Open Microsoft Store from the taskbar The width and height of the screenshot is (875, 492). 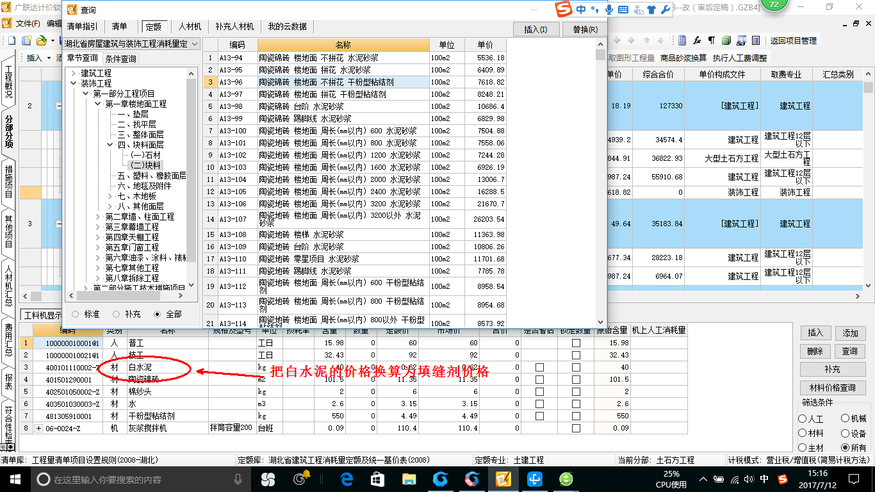[377, 479]
